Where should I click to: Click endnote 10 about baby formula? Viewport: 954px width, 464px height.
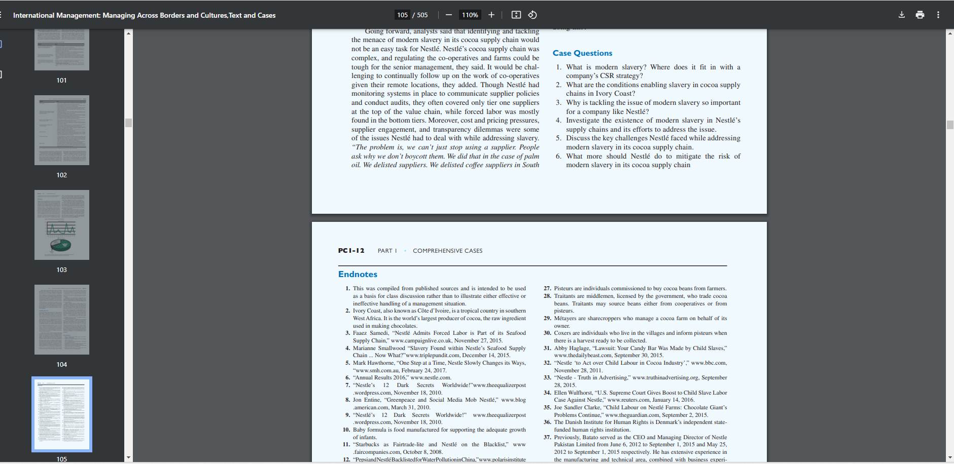pyautogui.click(x=434, y=434)
